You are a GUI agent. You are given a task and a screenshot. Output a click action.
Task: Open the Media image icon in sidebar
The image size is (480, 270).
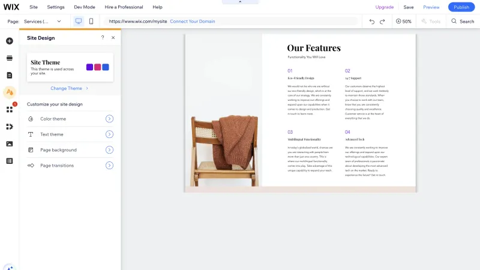pyautogui.click(x=10, y=144)
